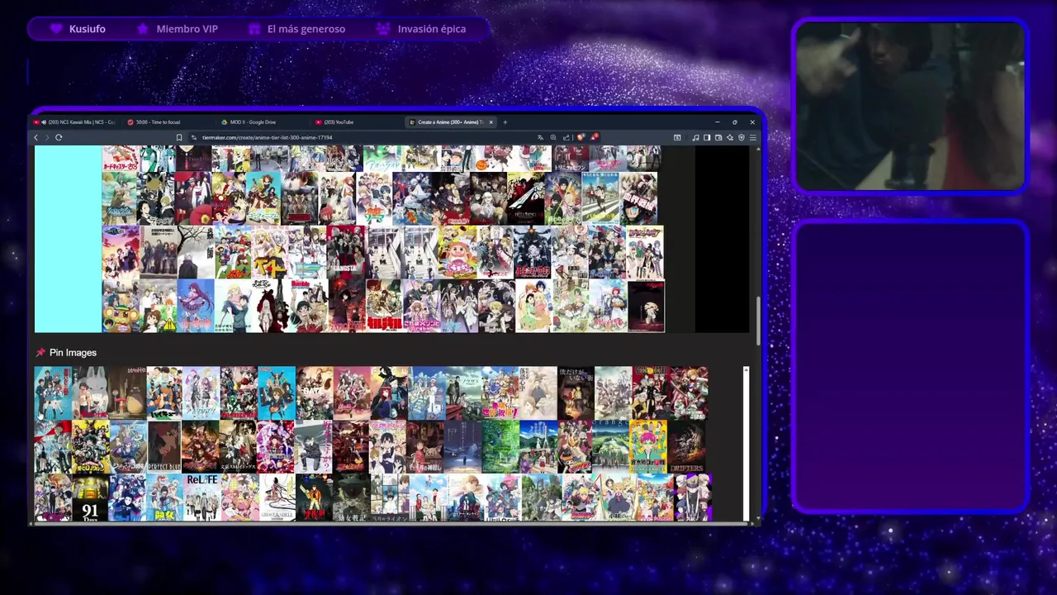
Task: Go back using the browser back arrow
Action: coord(36,137)
